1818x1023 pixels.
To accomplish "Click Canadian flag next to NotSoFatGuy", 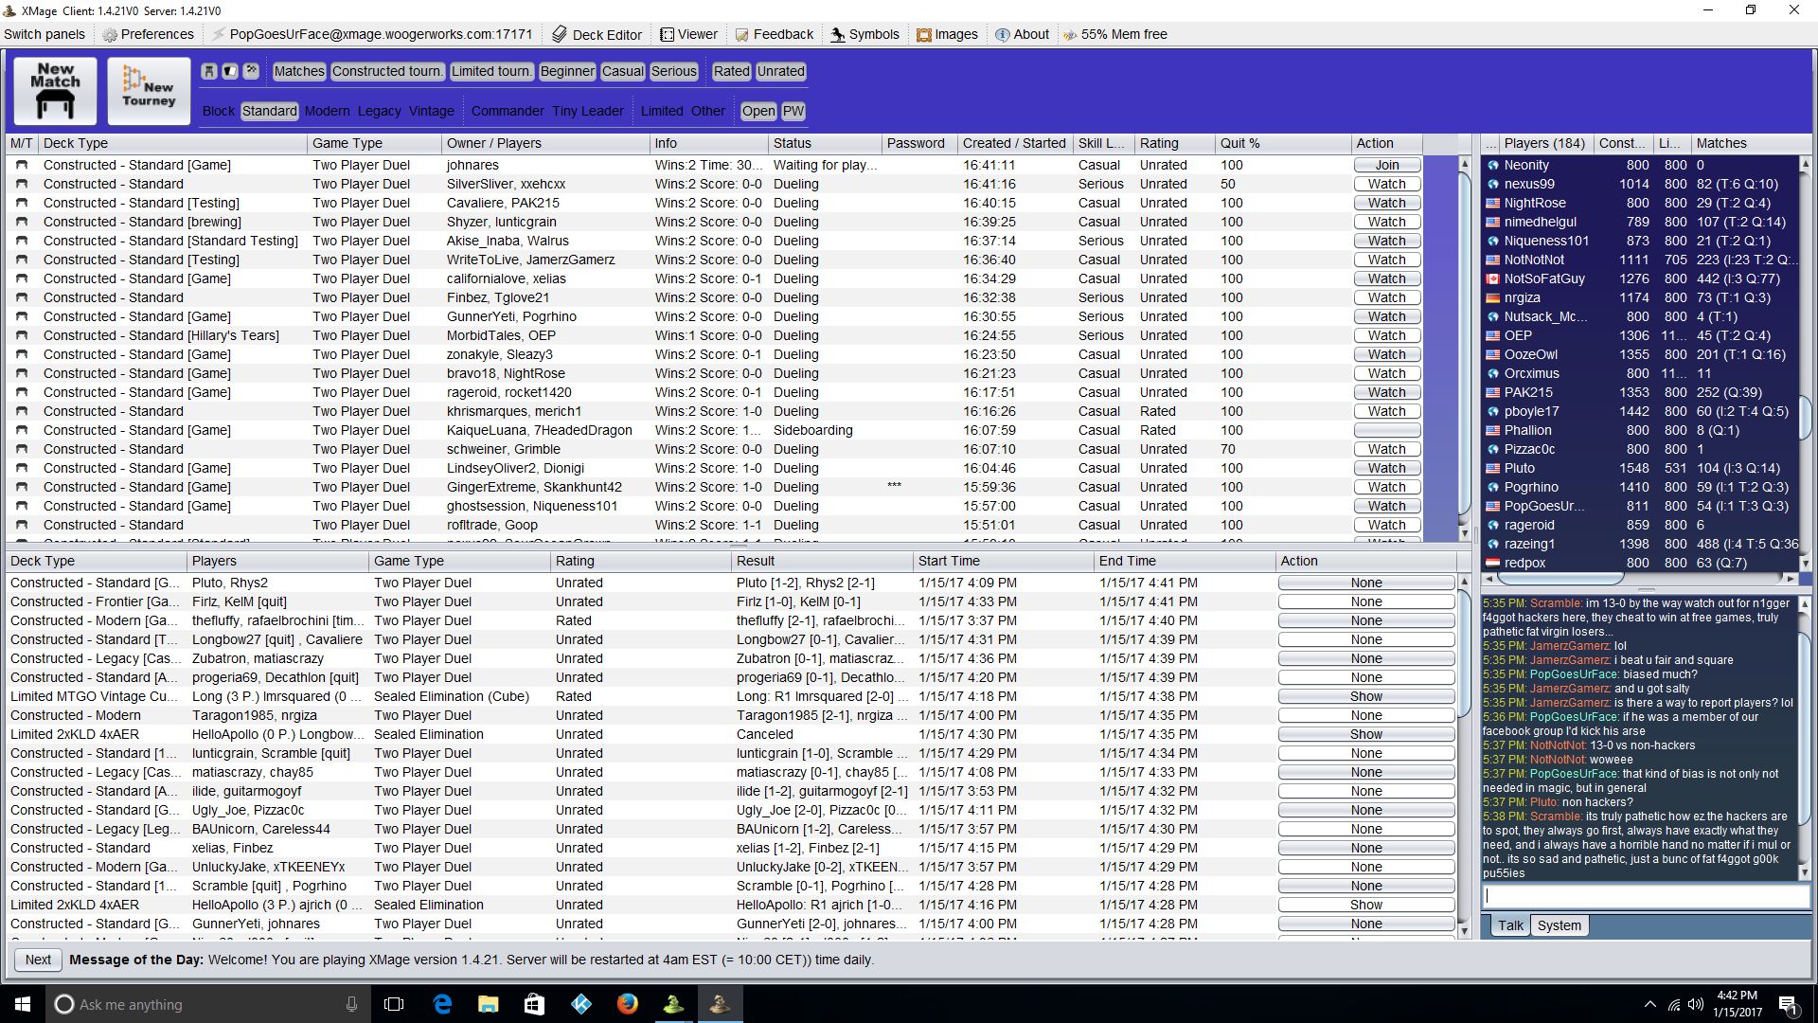I will pos(1493,278).
